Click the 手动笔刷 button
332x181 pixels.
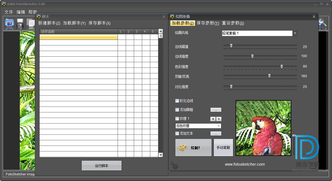223,148
